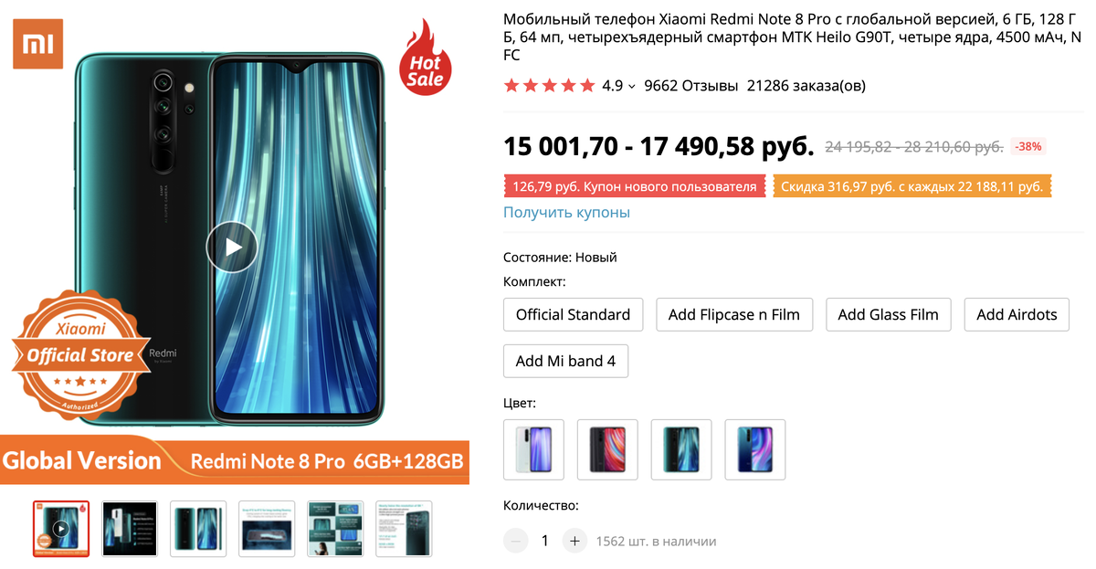This screenshot has width=1096, height=569.
Task: Decrease quantity with the minus button
Action: point(515,541)
